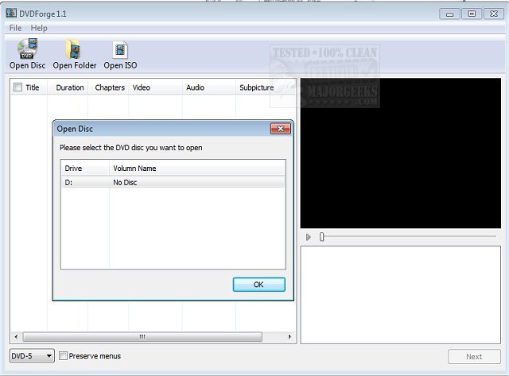The image size is (509, 376).
Task: Close the DVDForge main window
Action: 494,14
